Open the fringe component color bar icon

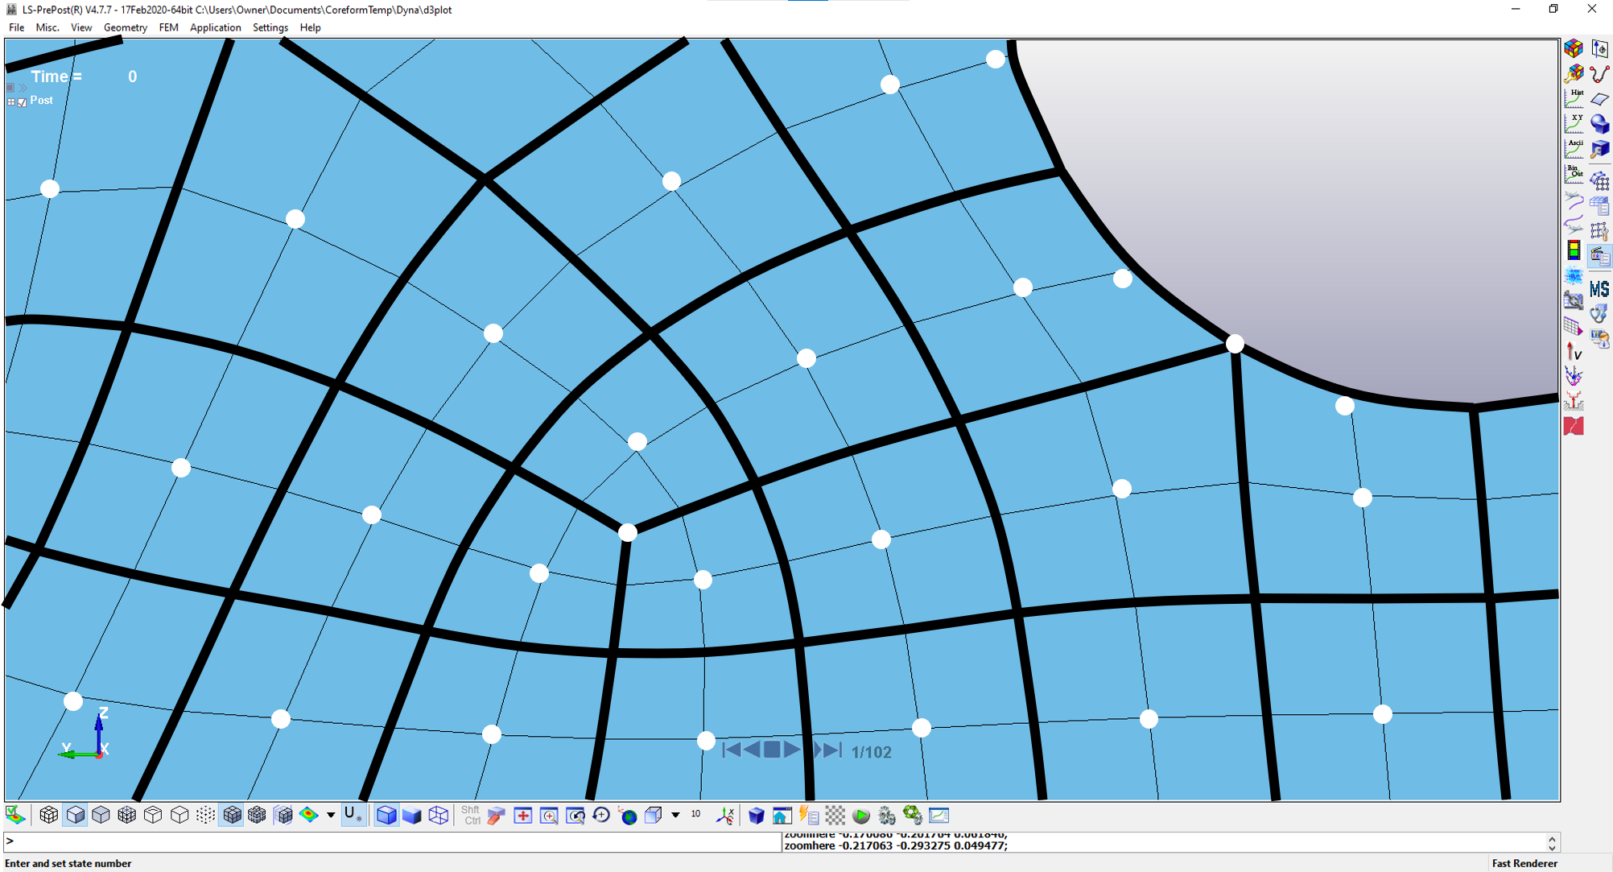coord(1574,250)
